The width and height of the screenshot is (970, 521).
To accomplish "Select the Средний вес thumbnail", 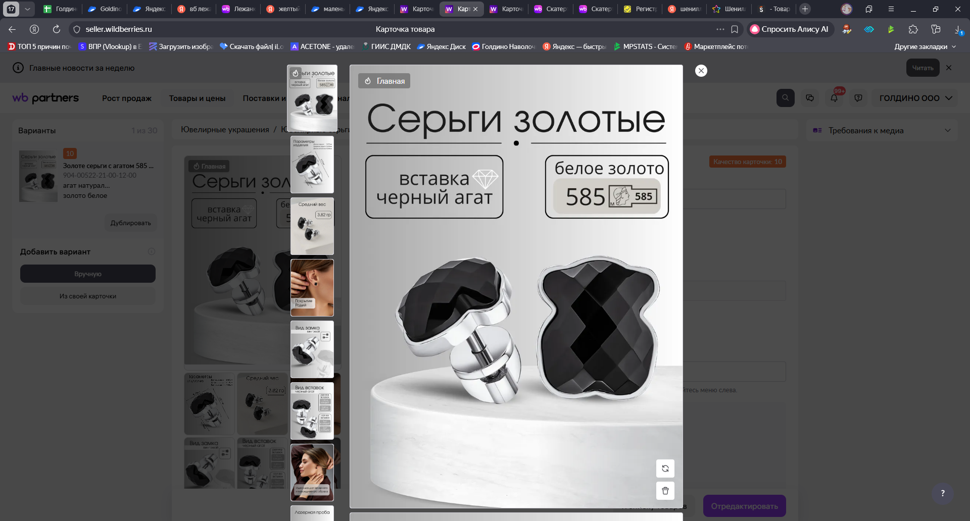I will point(312,226).
